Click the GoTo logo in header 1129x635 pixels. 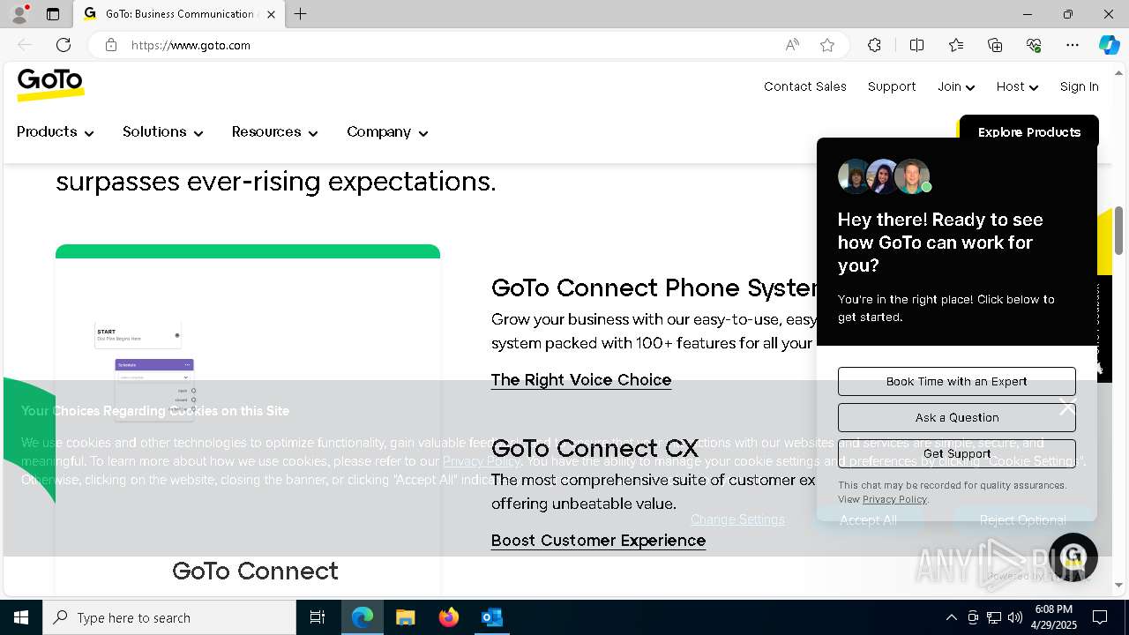coord(51,85)
